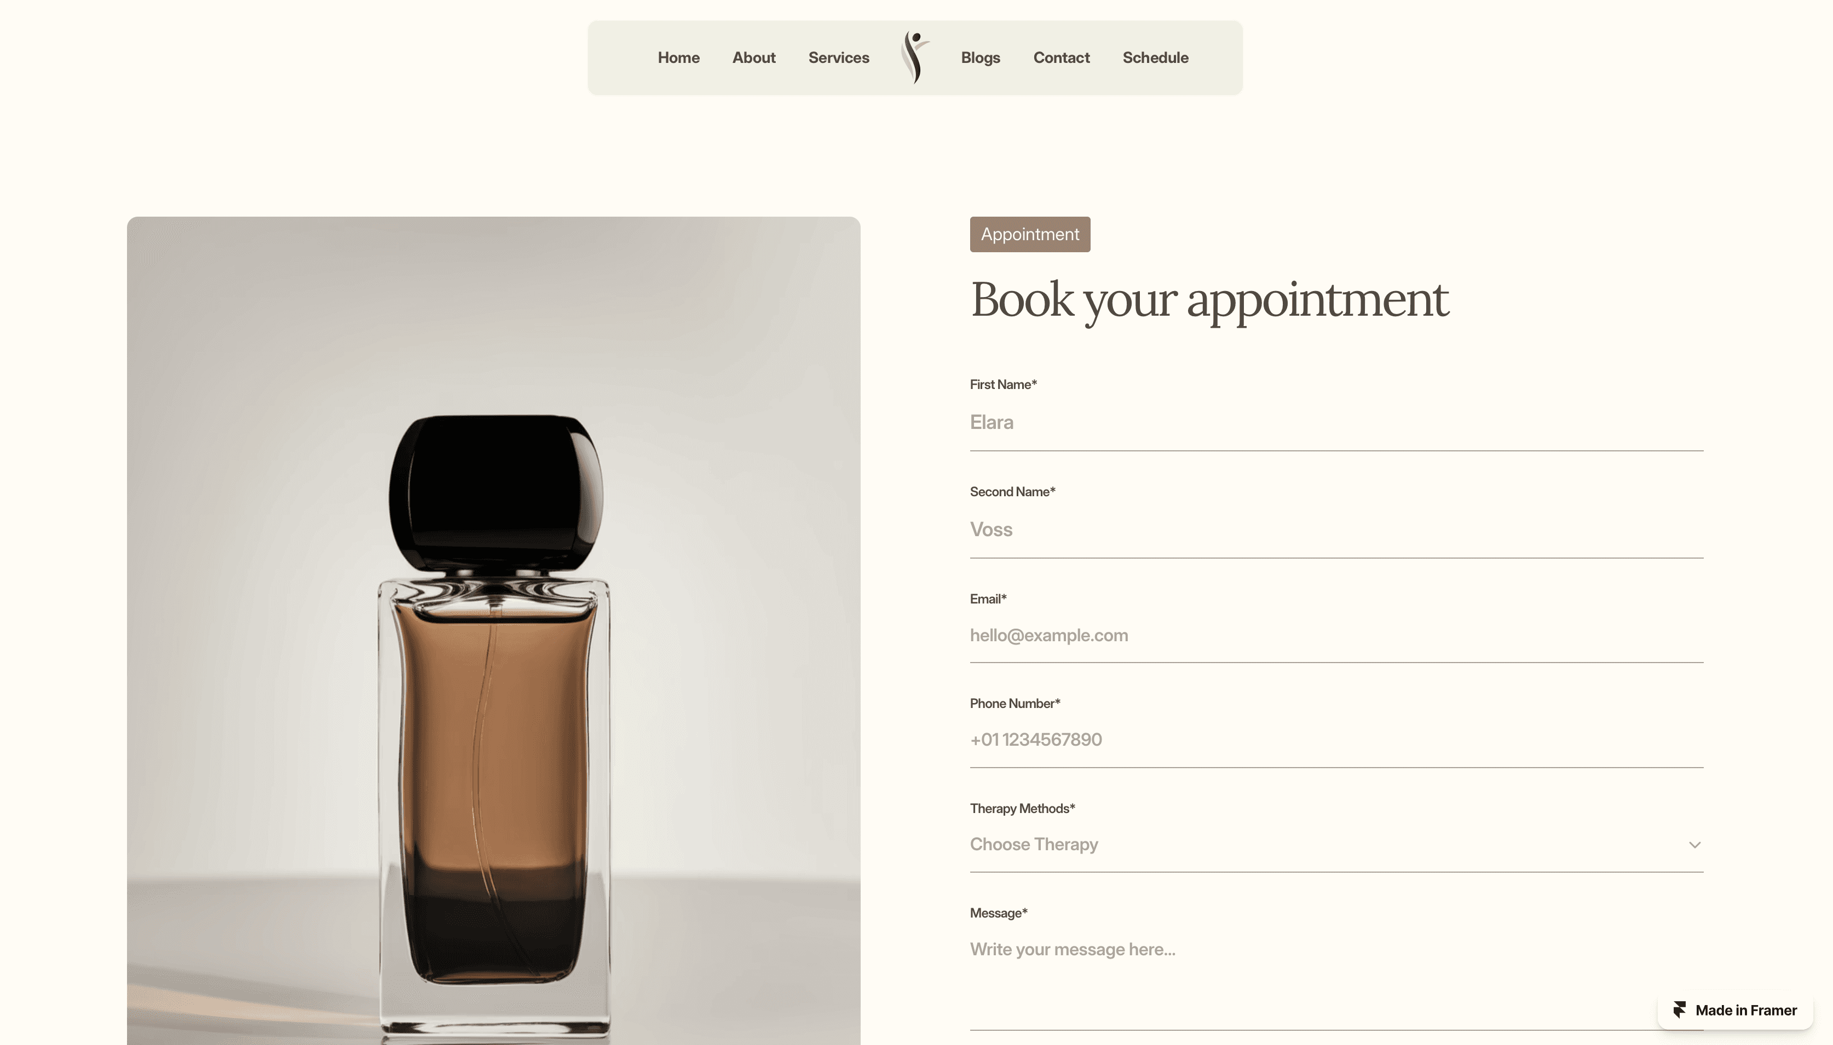
Task: Click the chevron arrow in the Therapy Methods field
Action: [1694, 845]
